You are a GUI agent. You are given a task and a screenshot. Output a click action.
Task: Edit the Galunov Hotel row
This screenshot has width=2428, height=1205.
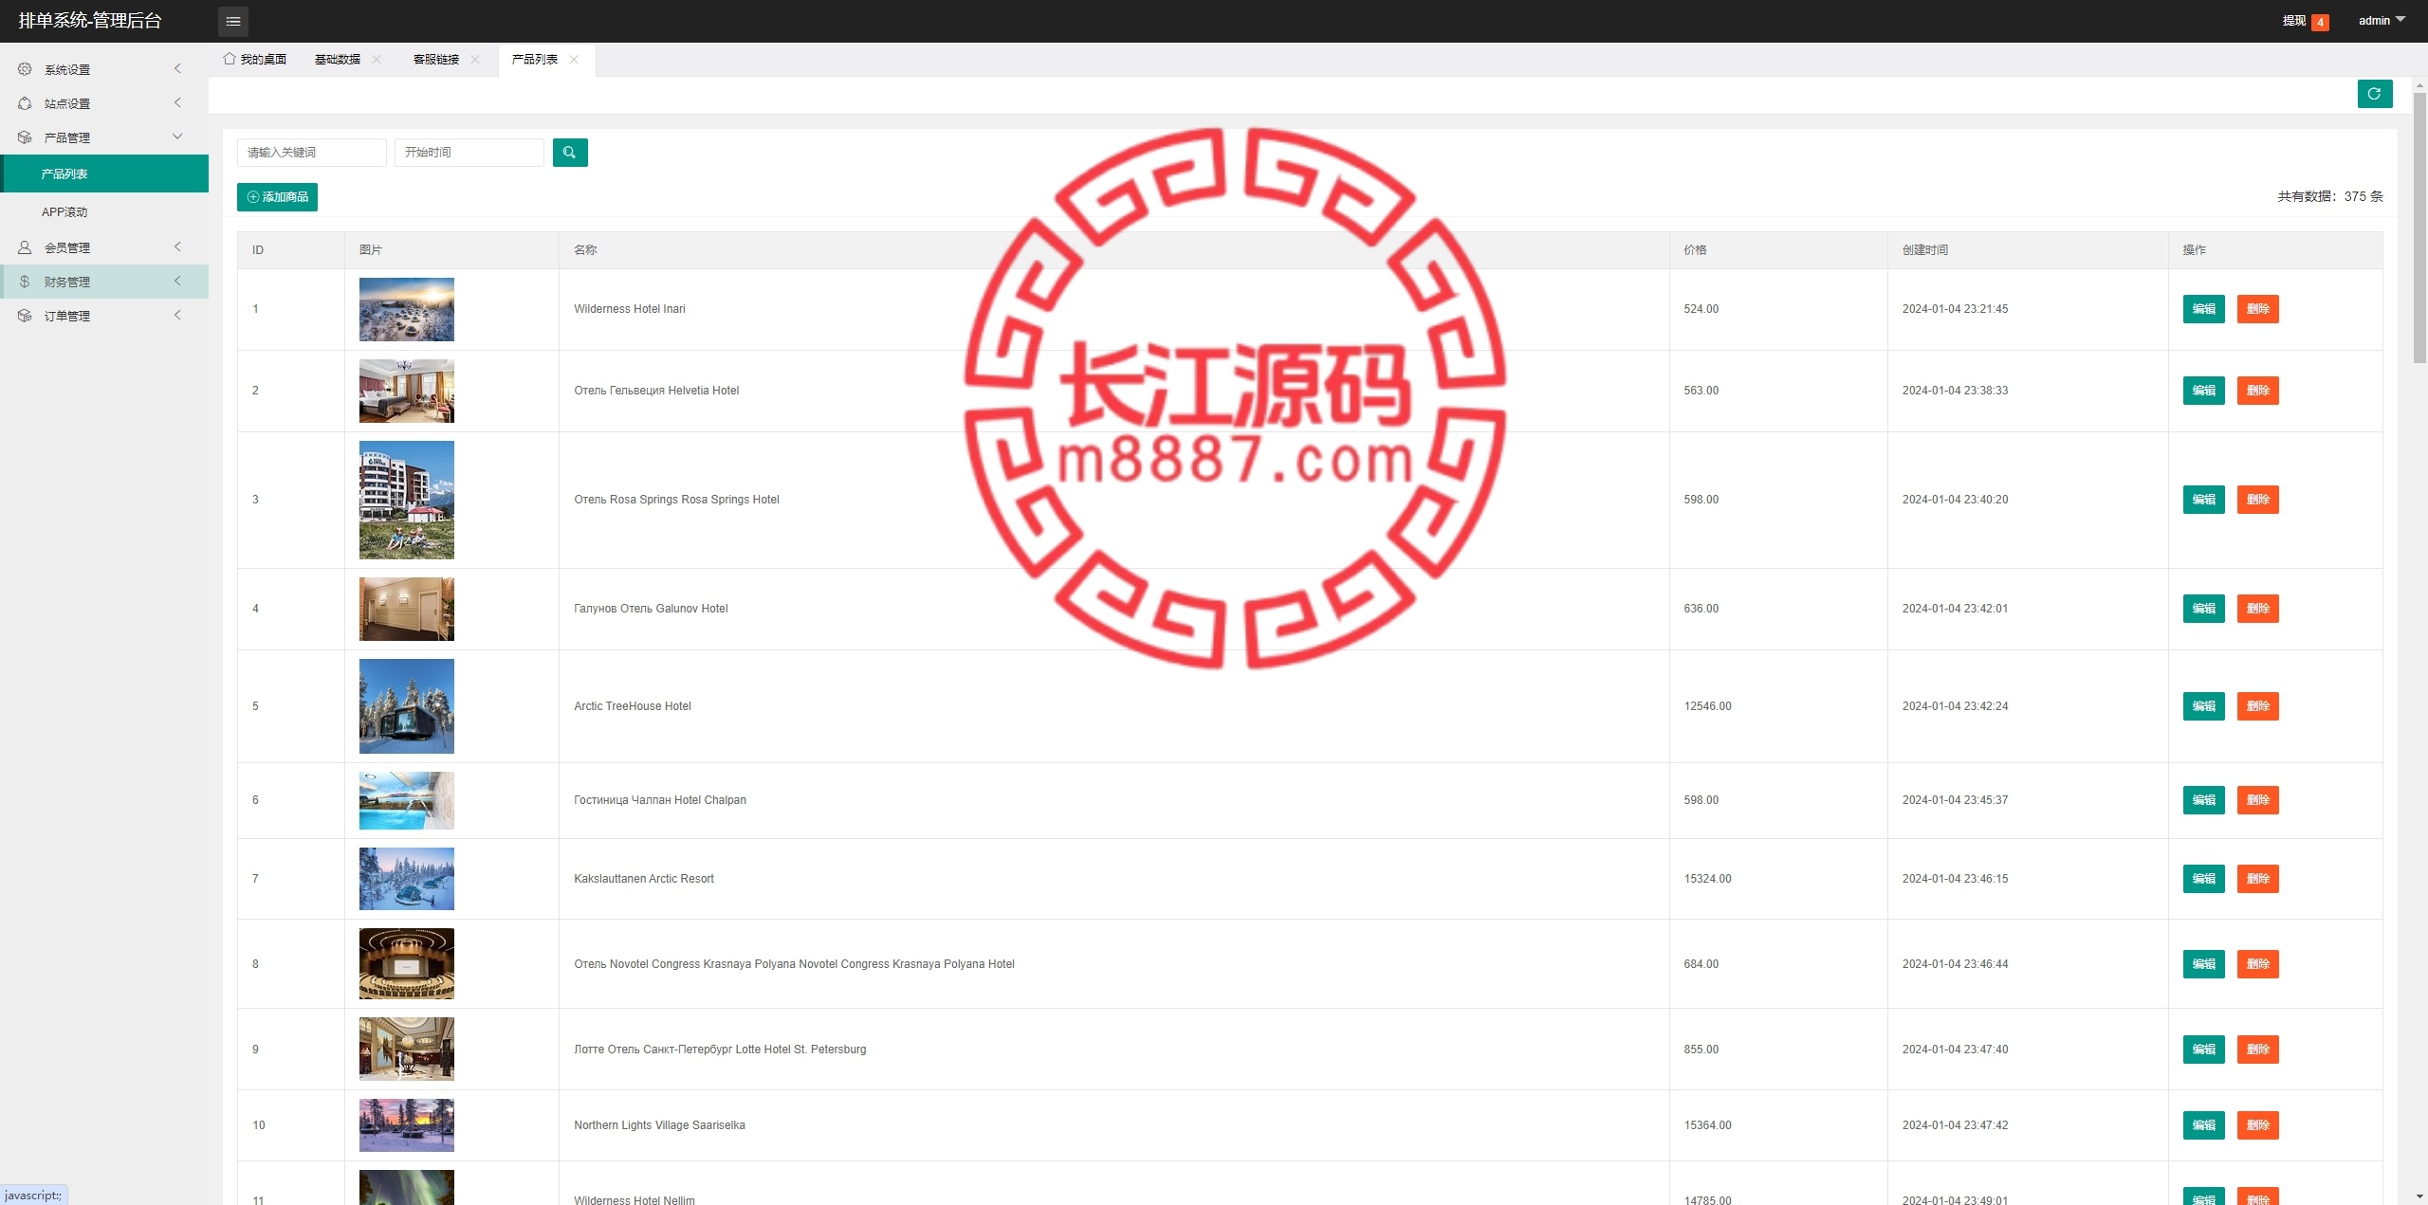(2203, 609)
